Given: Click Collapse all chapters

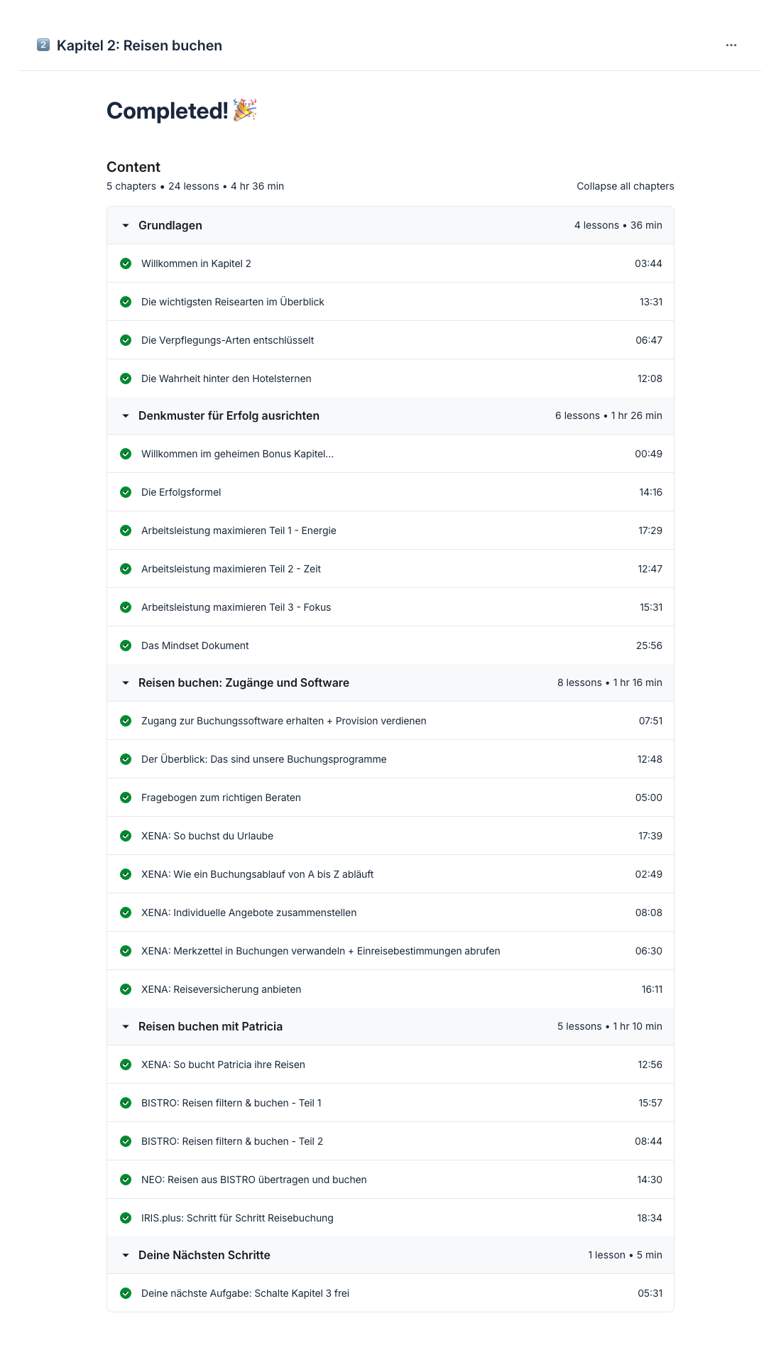Looking at the screenshot, I should click(626, 186).
